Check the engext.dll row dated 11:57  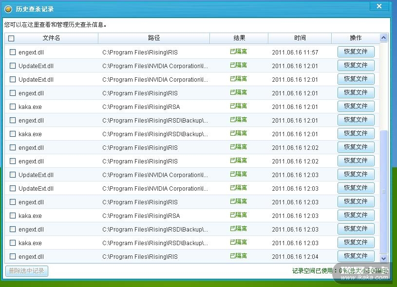click(x=12, y=52)
